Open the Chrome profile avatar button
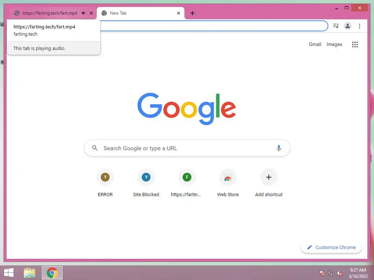This screenshot has width=374, height=280. [348, 26]
